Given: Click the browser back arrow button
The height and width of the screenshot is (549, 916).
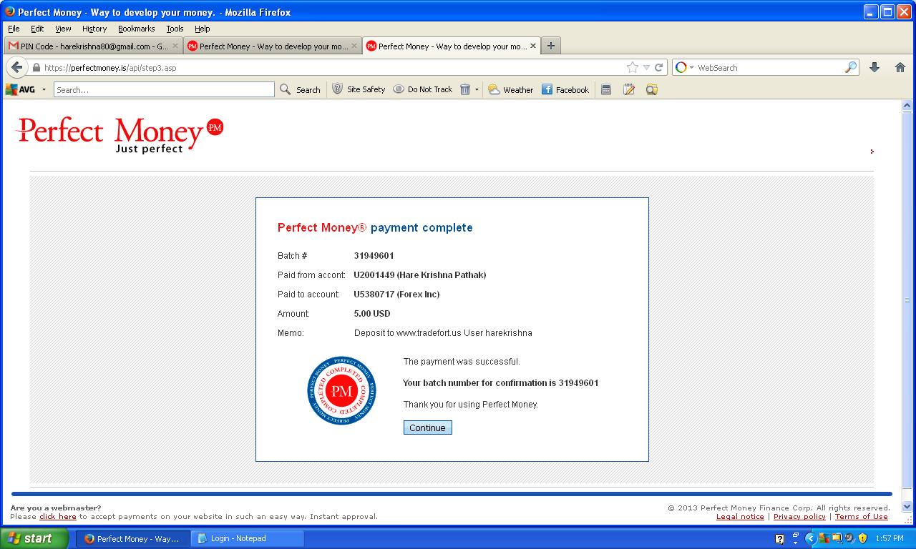Looking at the screenshot, I should click(16, 67).
